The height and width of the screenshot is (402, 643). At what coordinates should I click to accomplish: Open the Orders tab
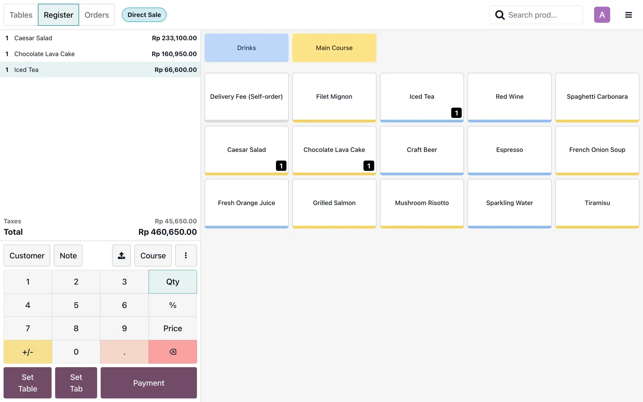(x=97, y=15)
